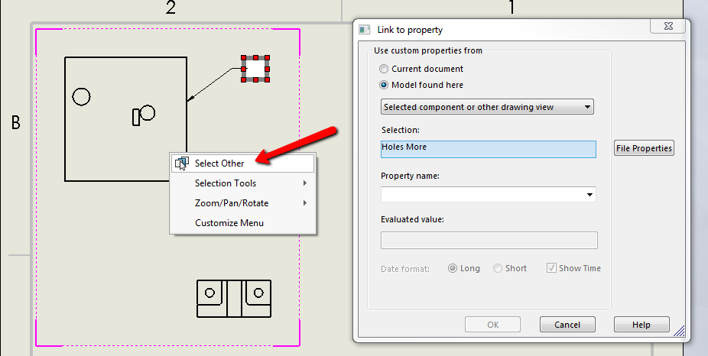
Task: Select the Model found here radio button
Action: tap(384, 85)
